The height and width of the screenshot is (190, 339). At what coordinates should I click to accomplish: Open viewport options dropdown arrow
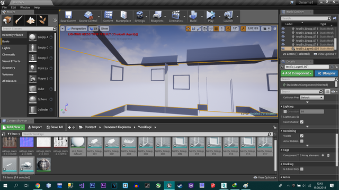pos(63,28)
